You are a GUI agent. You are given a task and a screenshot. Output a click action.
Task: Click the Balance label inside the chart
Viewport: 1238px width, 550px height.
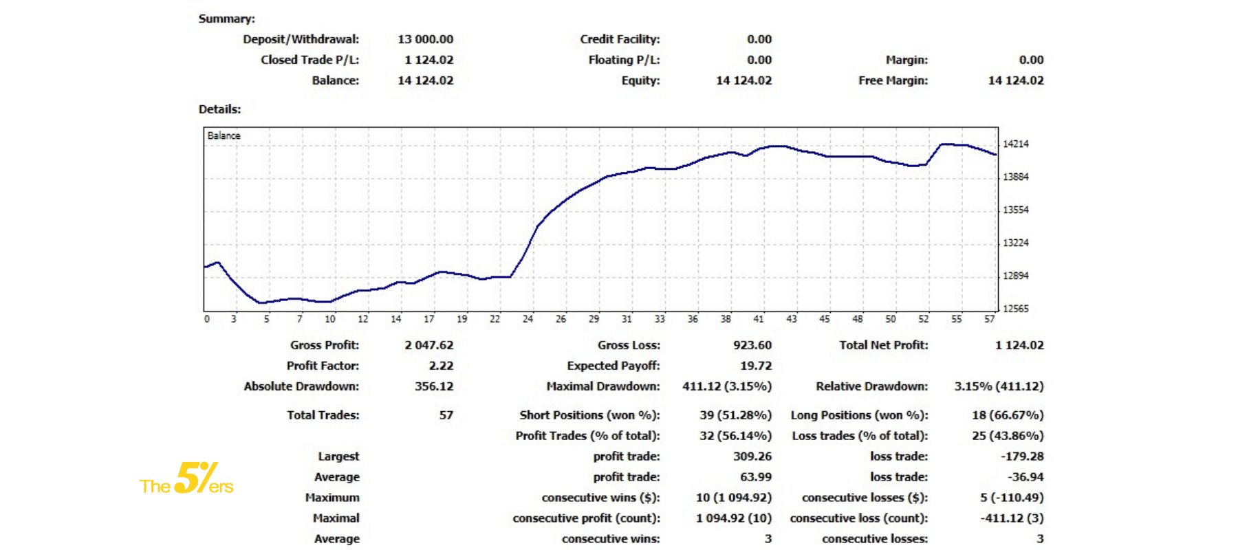tap(224, 136)
